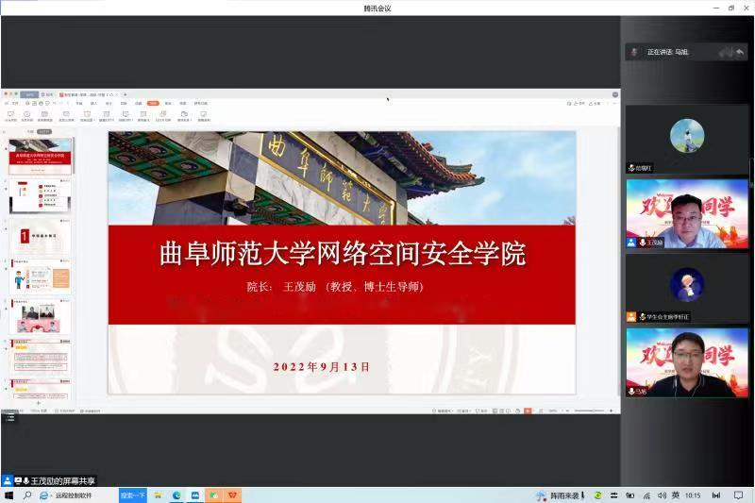Screen dimensions: 755x503
Task: Select the bottom participant video tile
Action: [686, 362]
